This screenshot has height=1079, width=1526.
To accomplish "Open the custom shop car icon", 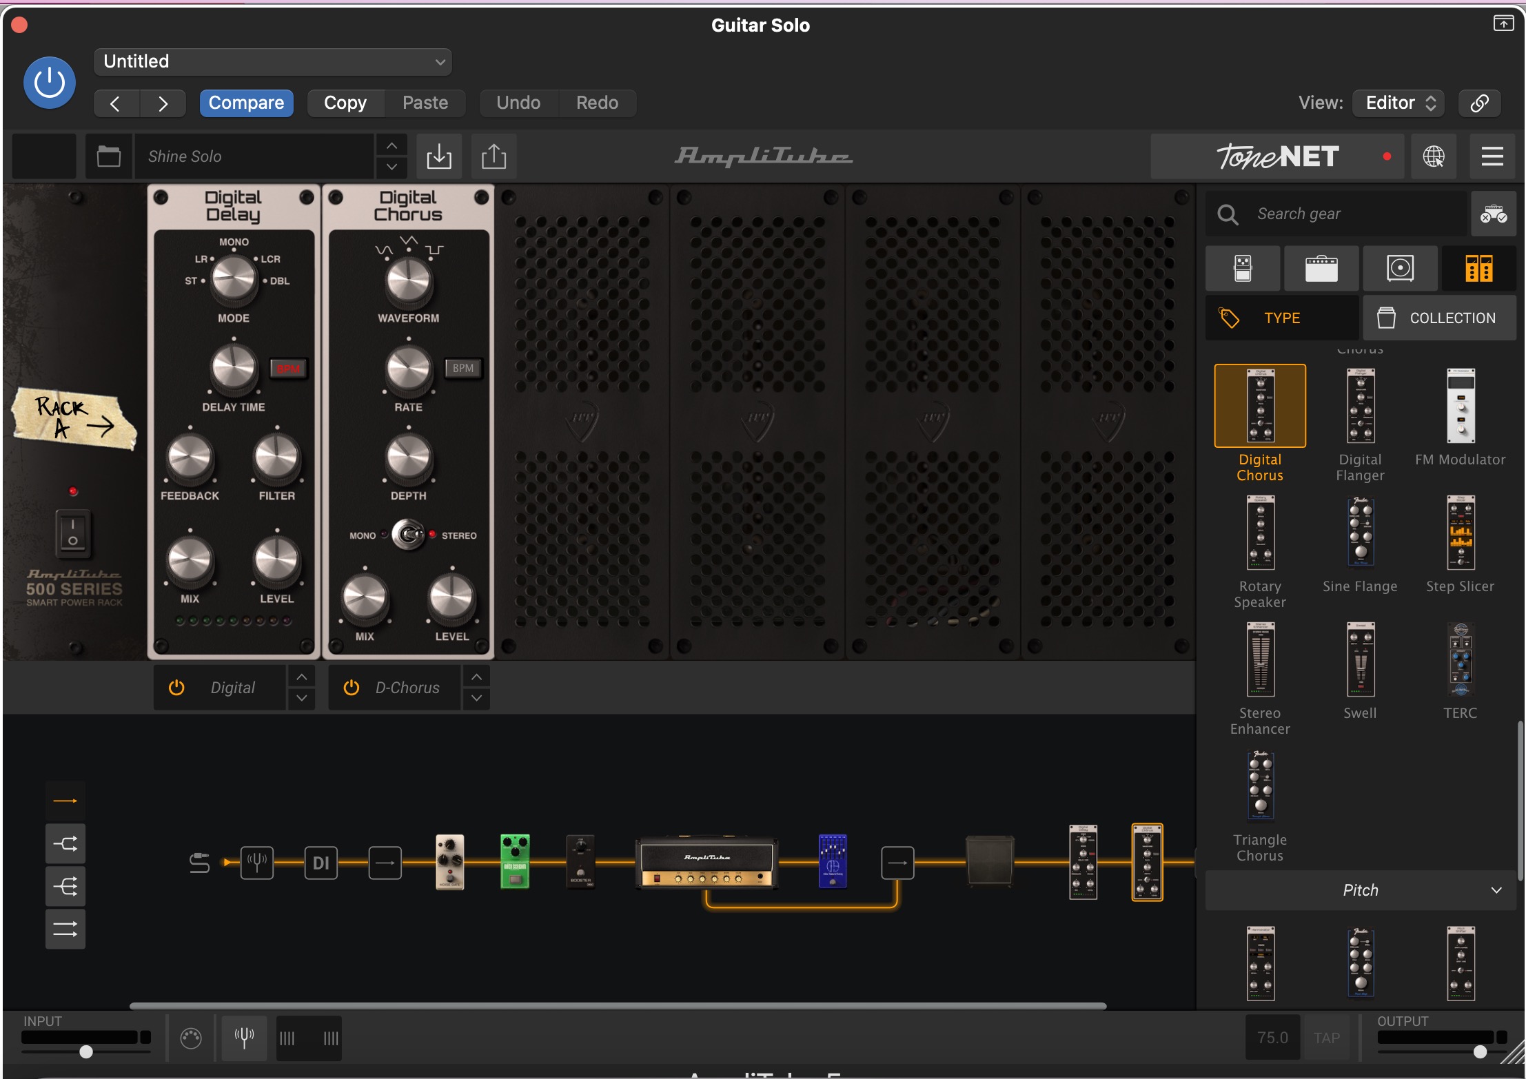I will [x=1494, y=214].
